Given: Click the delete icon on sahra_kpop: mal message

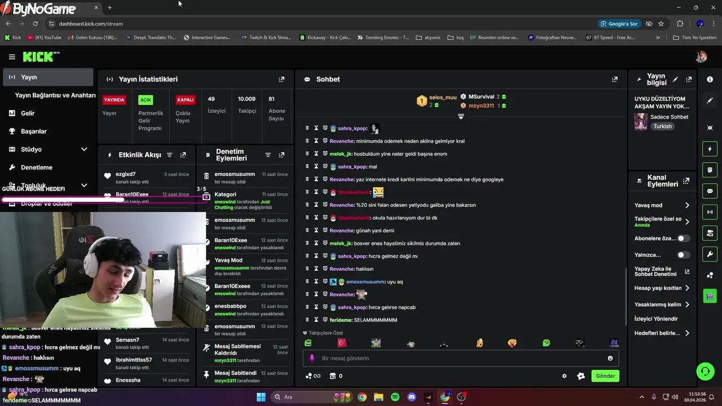Looking at the screenshot, I should click(307, 166).
